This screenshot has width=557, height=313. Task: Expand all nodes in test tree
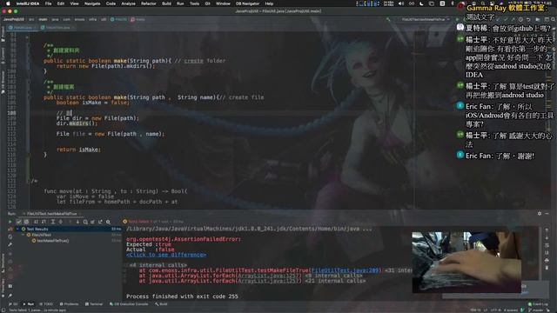click(52, 222)
